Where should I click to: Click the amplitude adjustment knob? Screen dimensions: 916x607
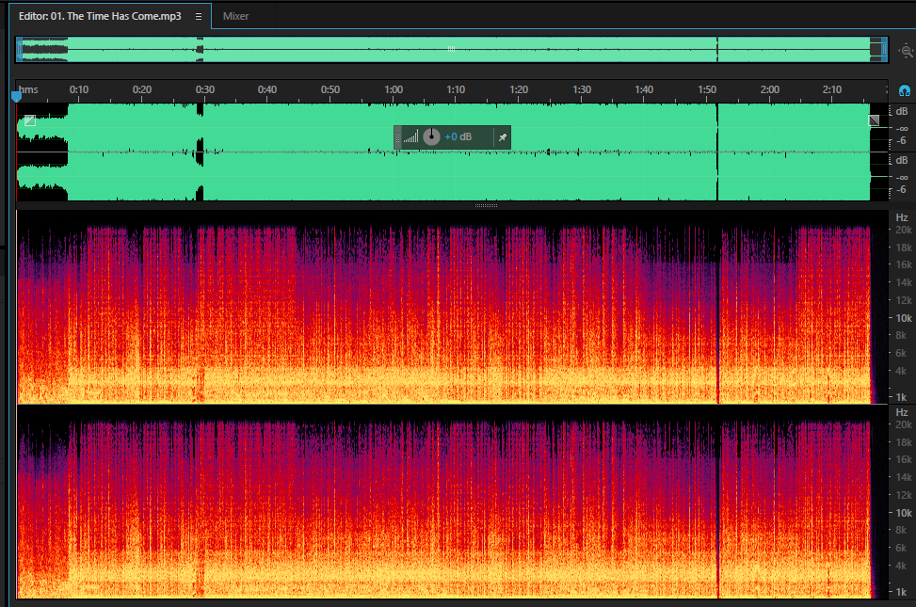431,136
